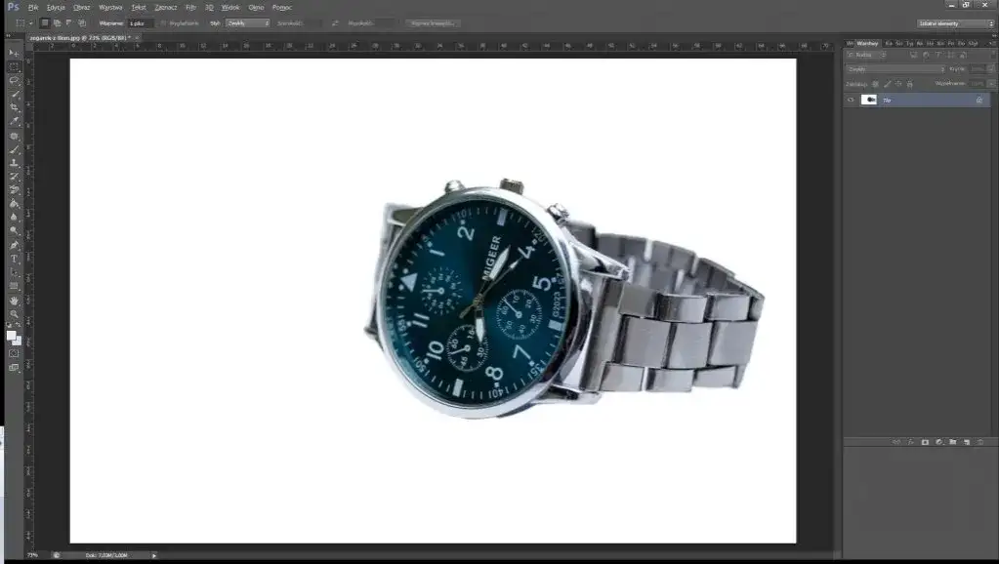Screen dimensions: 999x564
Task: Select the Rectangular Marquee tool
Action: pyautogui.click(x=14, y=66)
